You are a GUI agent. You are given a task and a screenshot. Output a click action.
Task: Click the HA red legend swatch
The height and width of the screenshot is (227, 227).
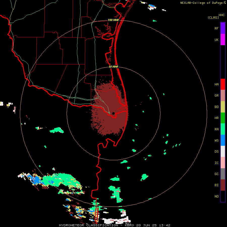223,84
